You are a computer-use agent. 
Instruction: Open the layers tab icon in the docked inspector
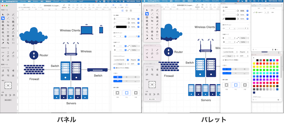(126, 11)
